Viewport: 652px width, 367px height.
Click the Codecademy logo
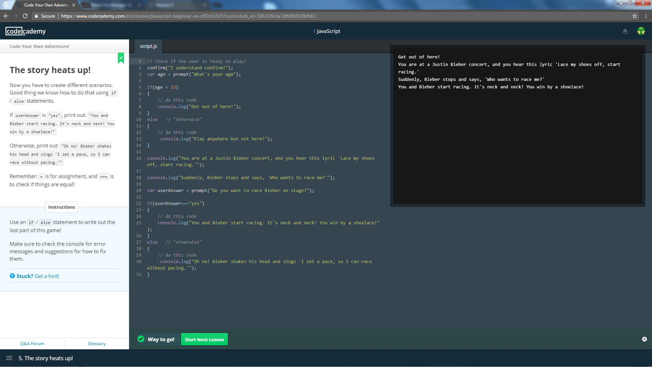click(25, 31)
